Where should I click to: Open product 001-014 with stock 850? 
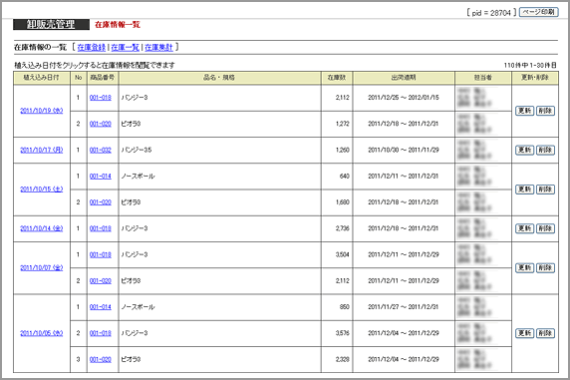click(x=101, y=307)
